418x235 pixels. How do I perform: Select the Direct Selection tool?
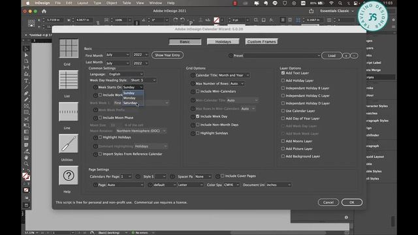tap(26, 55)
